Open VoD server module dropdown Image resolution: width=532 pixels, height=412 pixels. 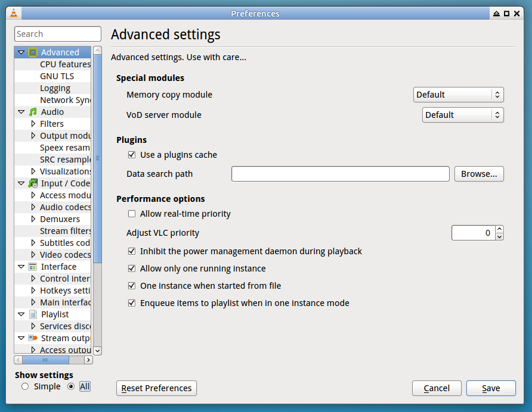[x=463, y=115]
